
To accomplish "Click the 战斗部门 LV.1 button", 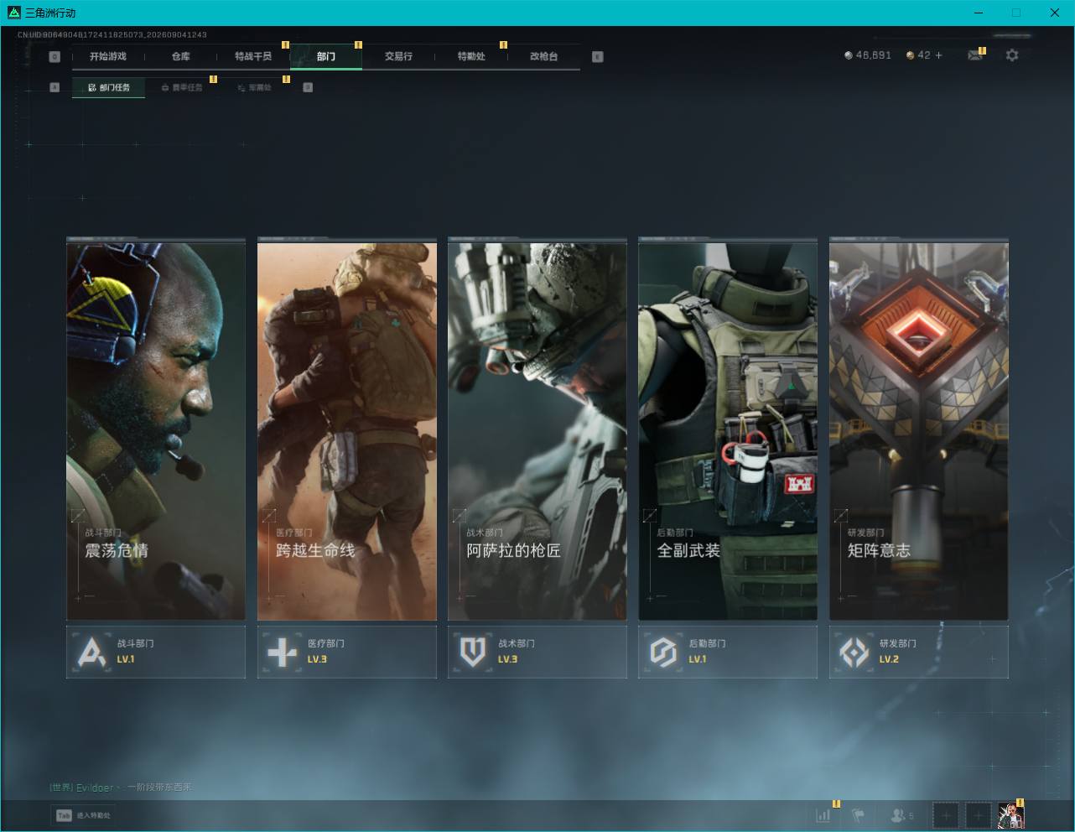I will tap(156, 652).
